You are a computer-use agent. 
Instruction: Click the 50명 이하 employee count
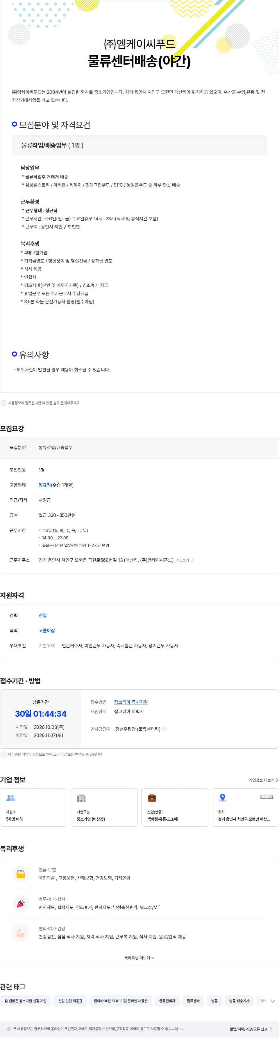coord(15,819)
